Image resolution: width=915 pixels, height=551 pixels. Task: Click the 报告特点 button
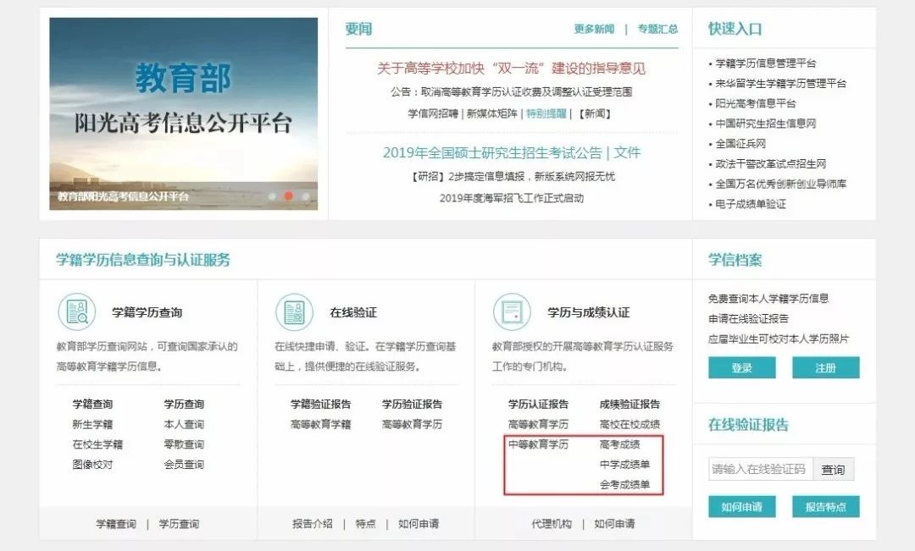coord(826,507)
